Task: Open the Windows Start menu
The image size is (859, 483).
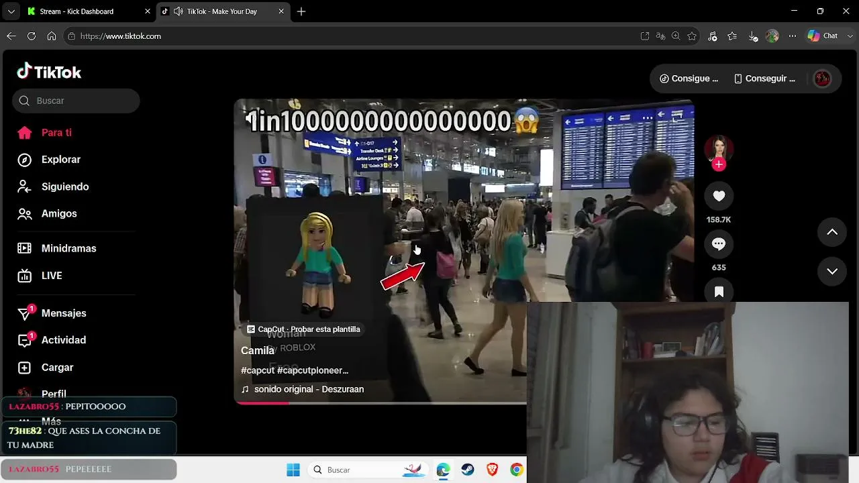Action: pyautogui.click(x=293, y=470)
